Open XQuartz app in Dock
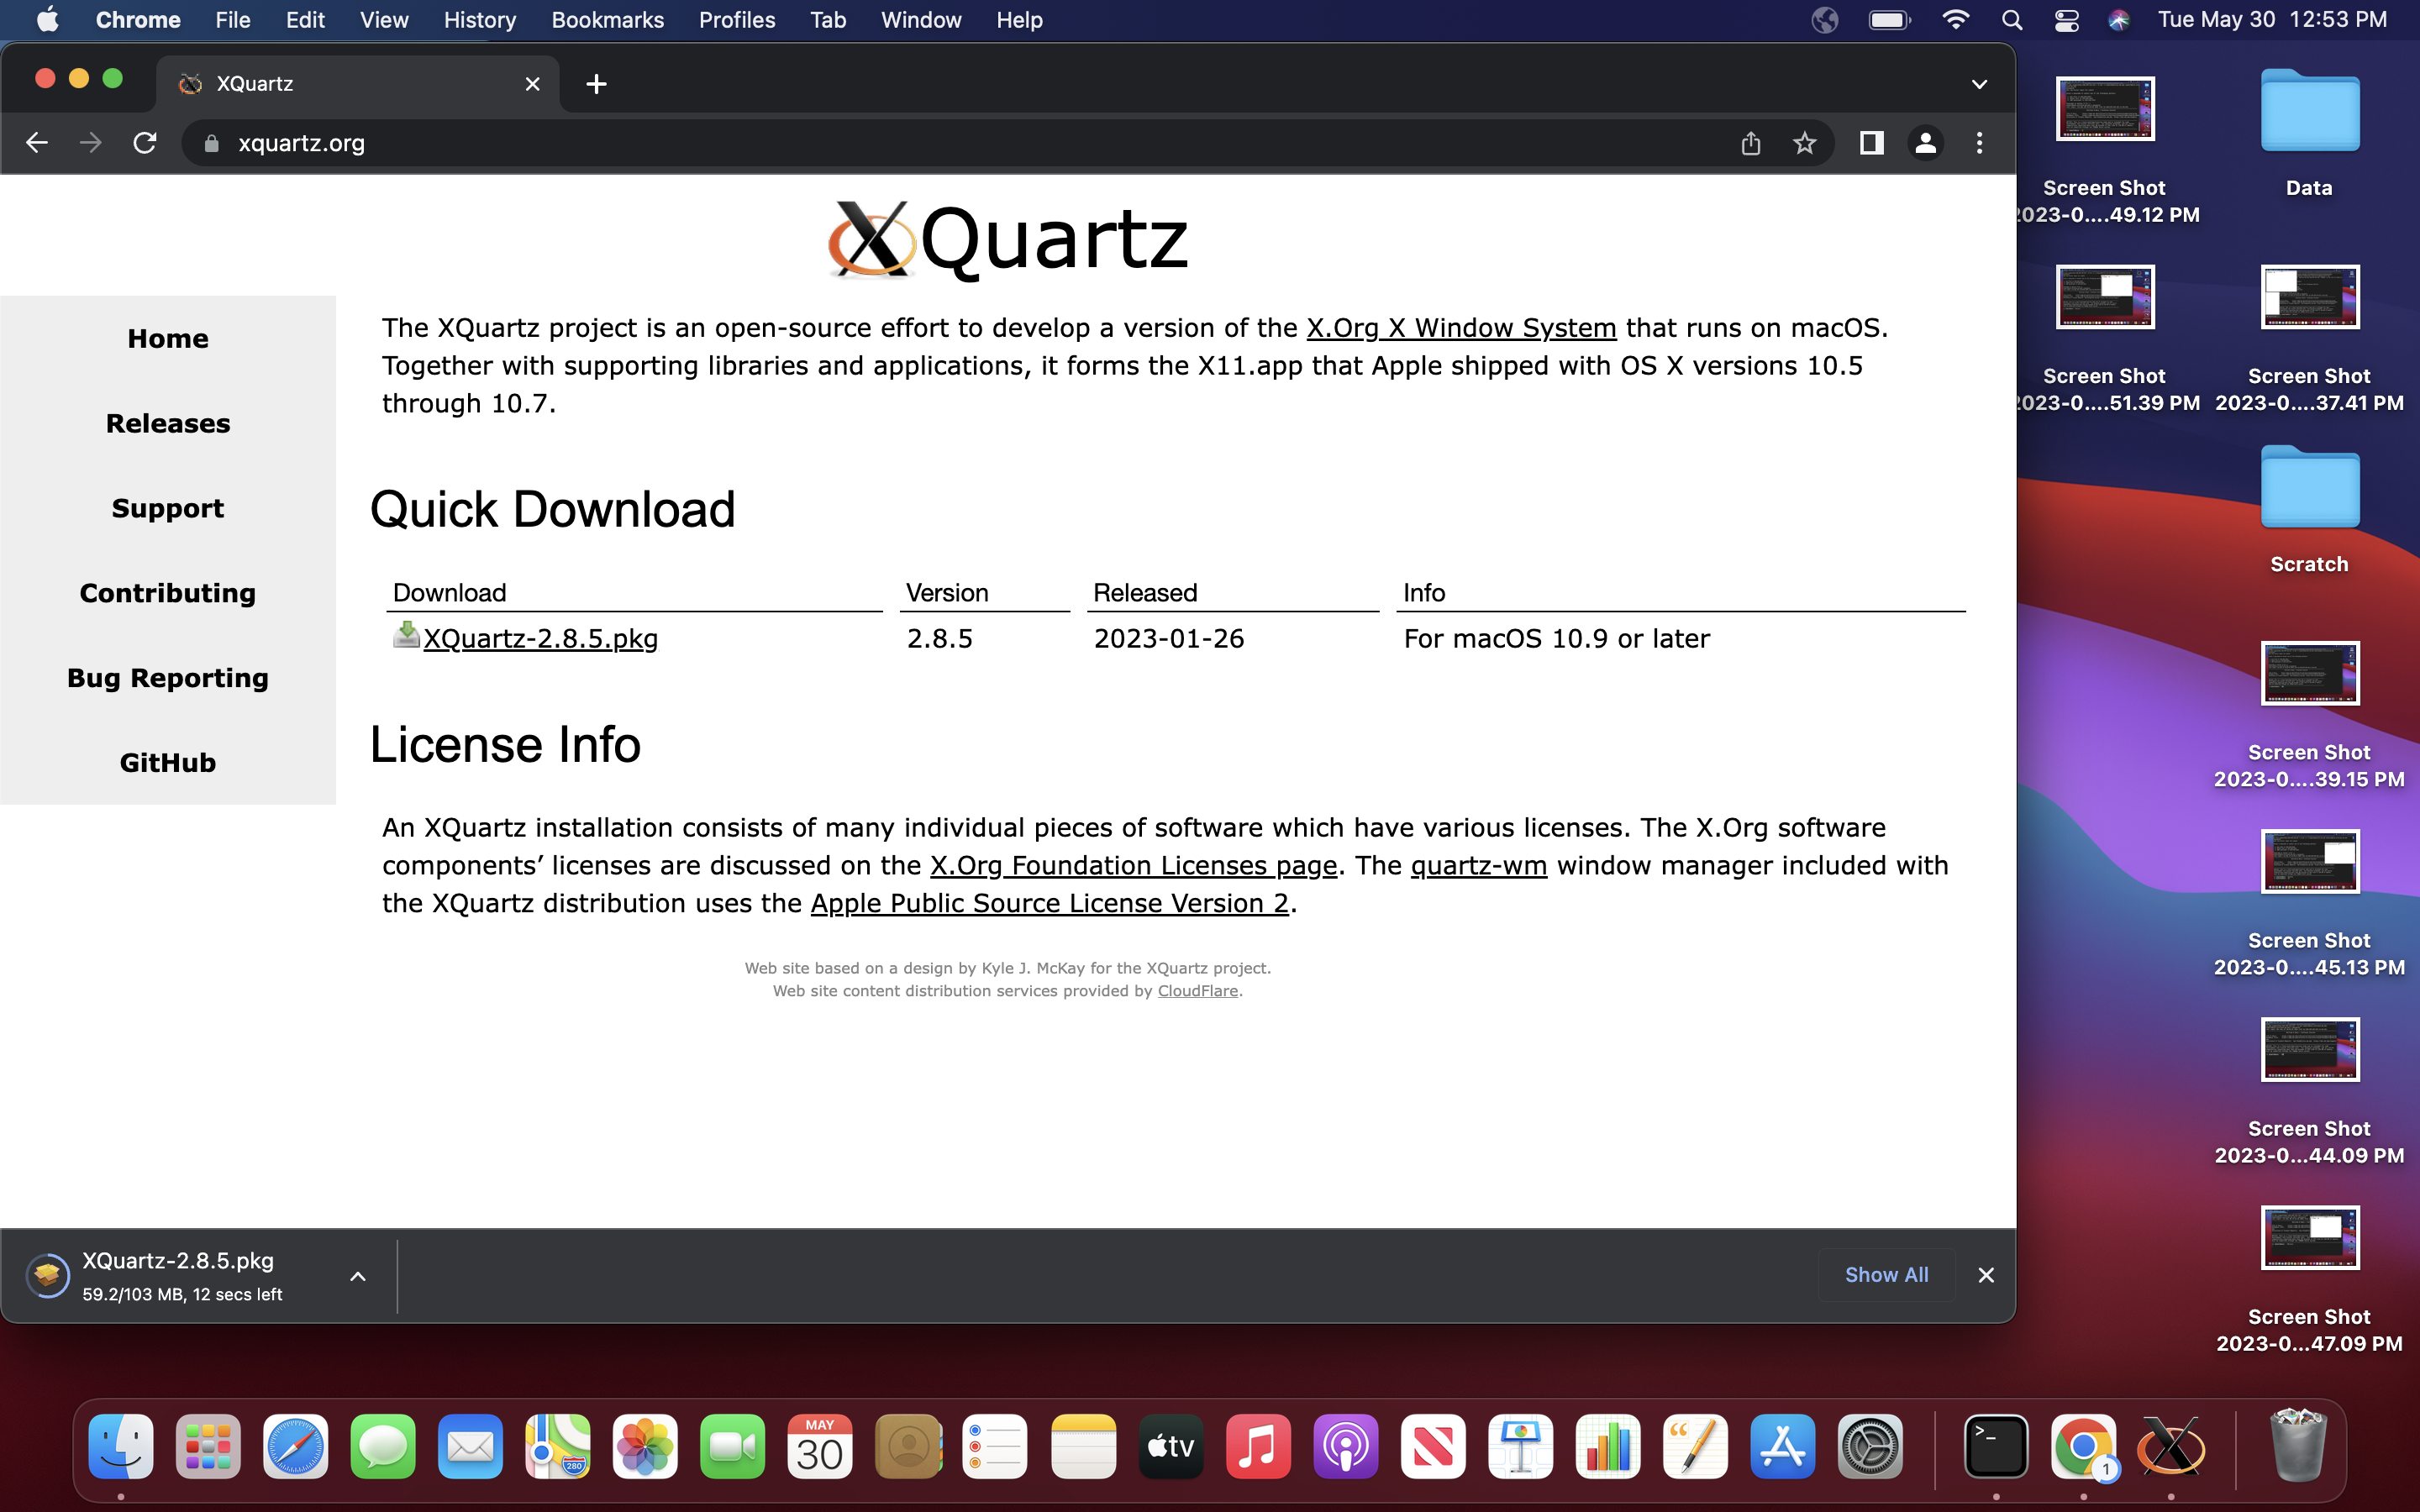 click(2170, 1446)
